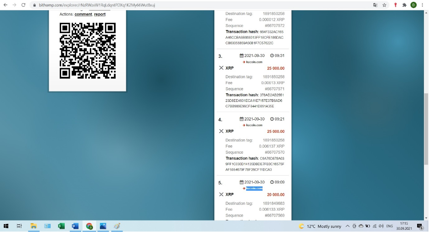Open the Chrome three-dot menu

click(422, 5)
